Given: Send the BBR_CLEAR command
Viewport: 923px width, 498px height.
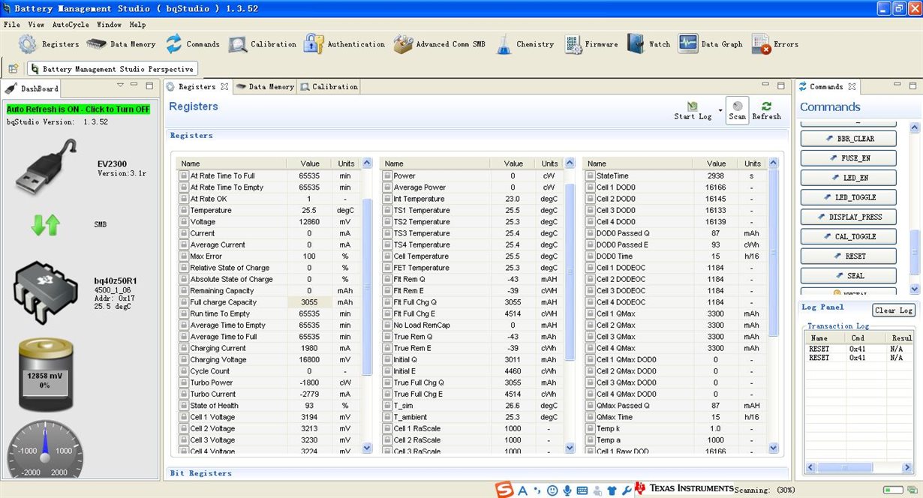Looking at the screenshot, I should tap(849, 139).
